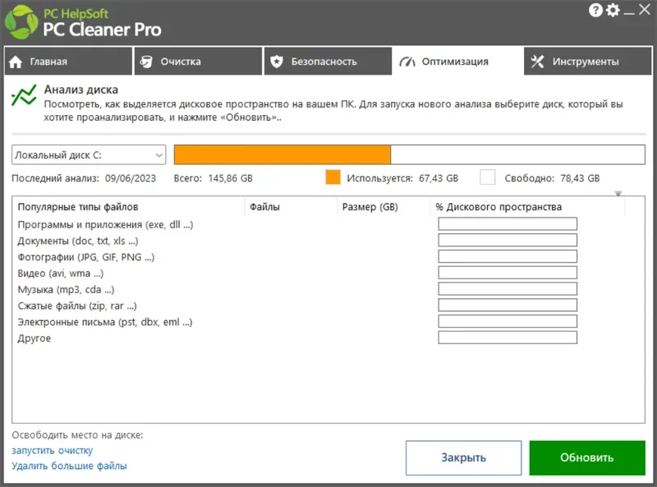Click the orange disk usage bar
The image size is (657, 487).
pos(283,154)
